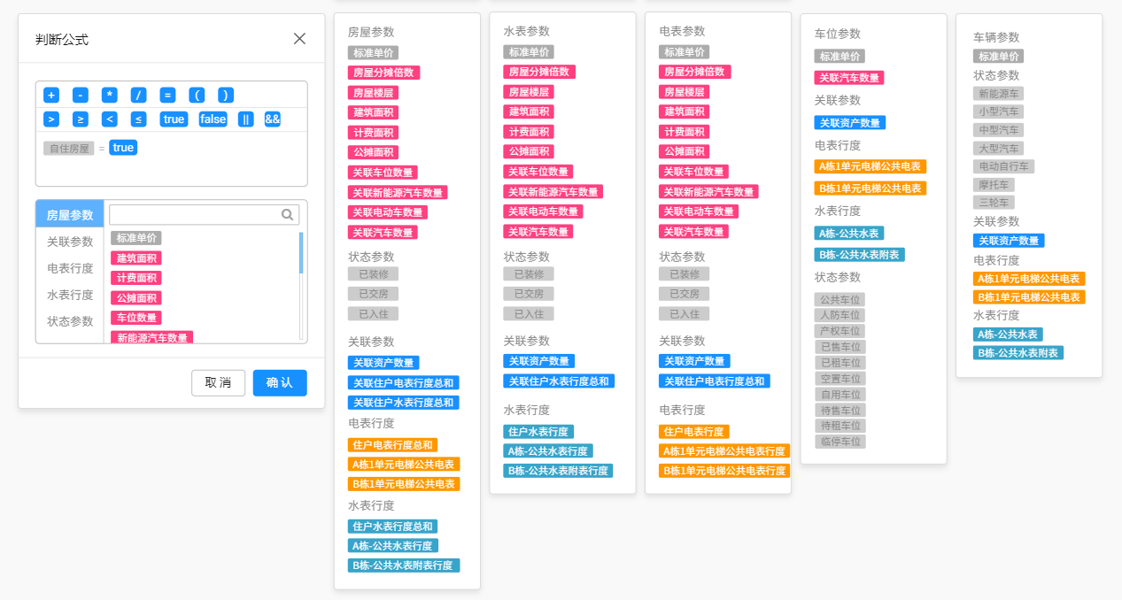Click the 摩托车 status tag under 车辆参数
Image resolution: width=1122 pixels, height=600 pixels.
point(994,185)
